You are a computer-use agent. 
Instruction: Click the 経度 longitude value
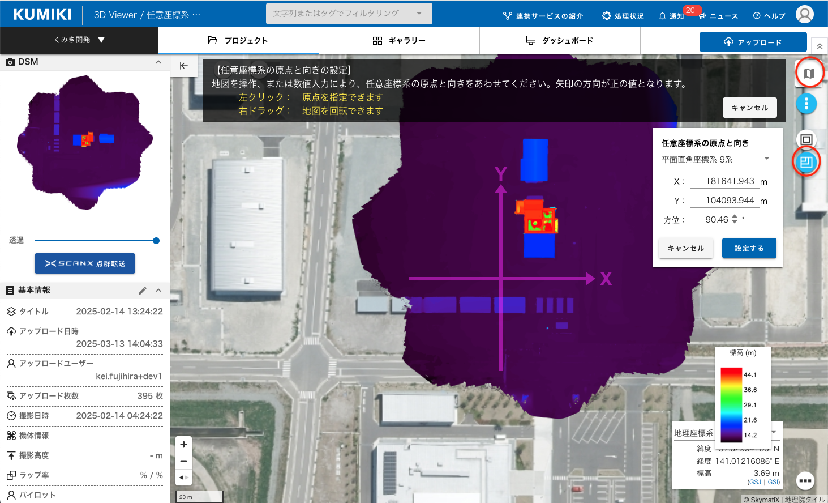pyautogui.click(x=747, y=461)
